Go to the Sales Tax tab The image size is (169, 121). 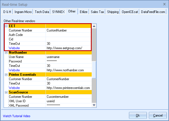(x=97, y=12)
